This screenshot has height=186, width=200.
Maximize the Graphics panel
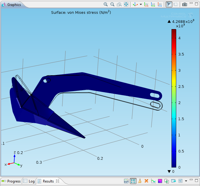(196, 4)
